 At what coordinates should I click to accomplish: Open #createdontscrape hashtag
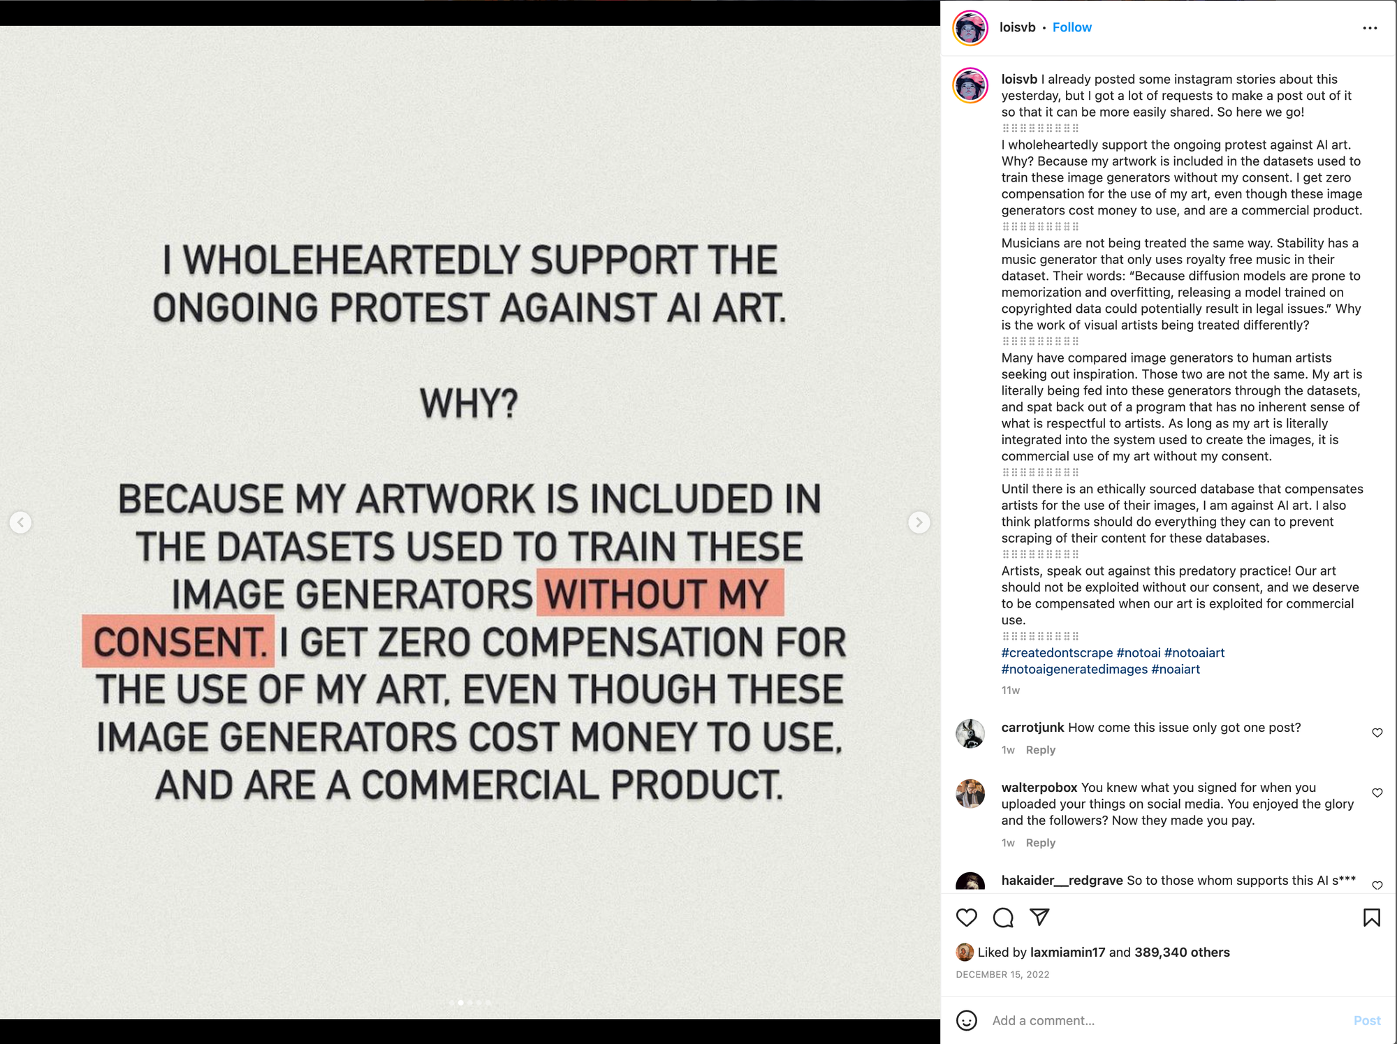pos(1057,652)
